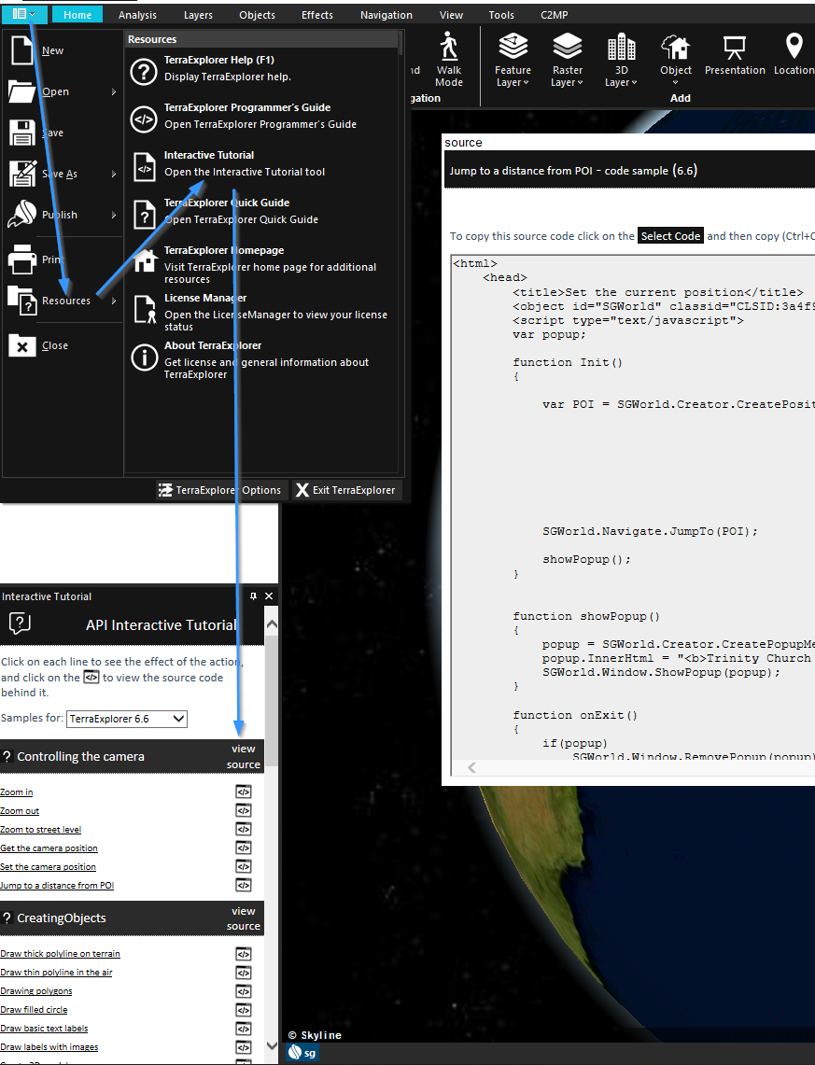Click the Controlling the camera help icon
This screenshot has width=815, height=1065.
(x=7, y=757)
